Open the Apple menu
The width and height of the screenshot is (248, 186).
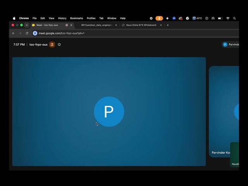[x=14, y=18]
